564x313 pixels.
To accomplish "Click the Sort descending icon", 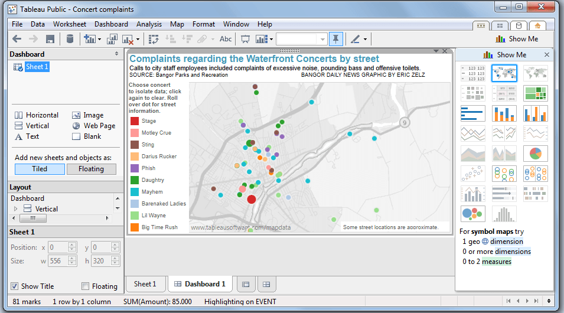I will point(187,39).
